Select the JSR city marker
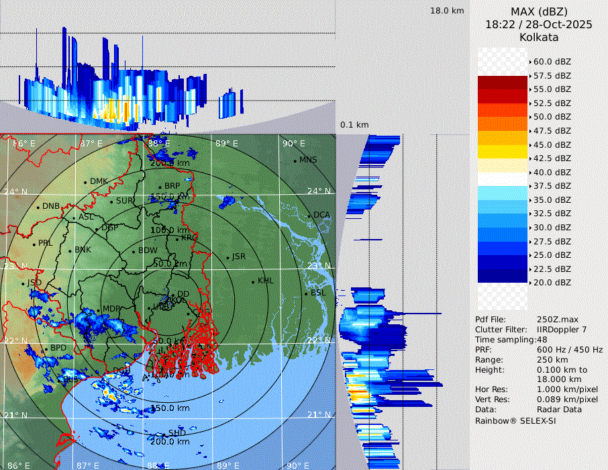This screenshot has width=608, height=470. (227, 257)
